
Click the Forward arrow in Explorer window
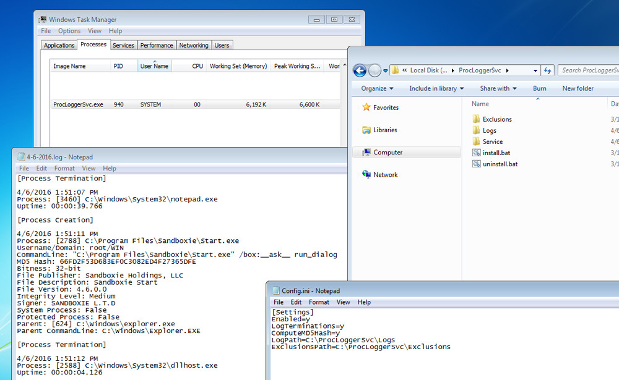[x=374, y=70]
